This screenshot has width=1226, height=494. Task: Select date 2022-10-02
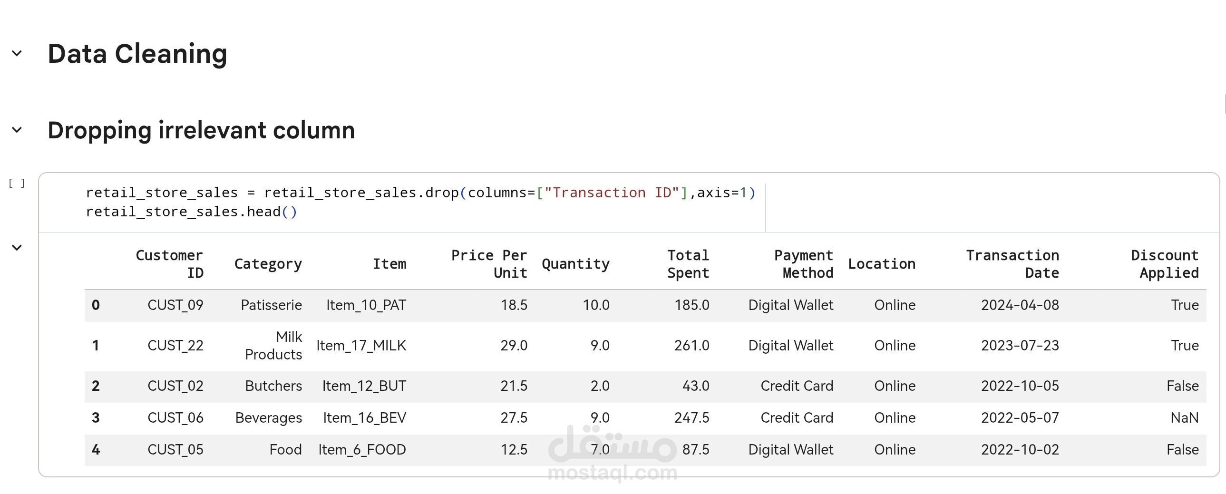point(1021,450)
